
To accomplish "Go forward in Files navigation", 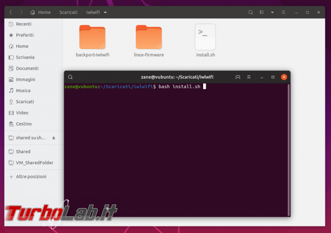I will tap(21, 12).
